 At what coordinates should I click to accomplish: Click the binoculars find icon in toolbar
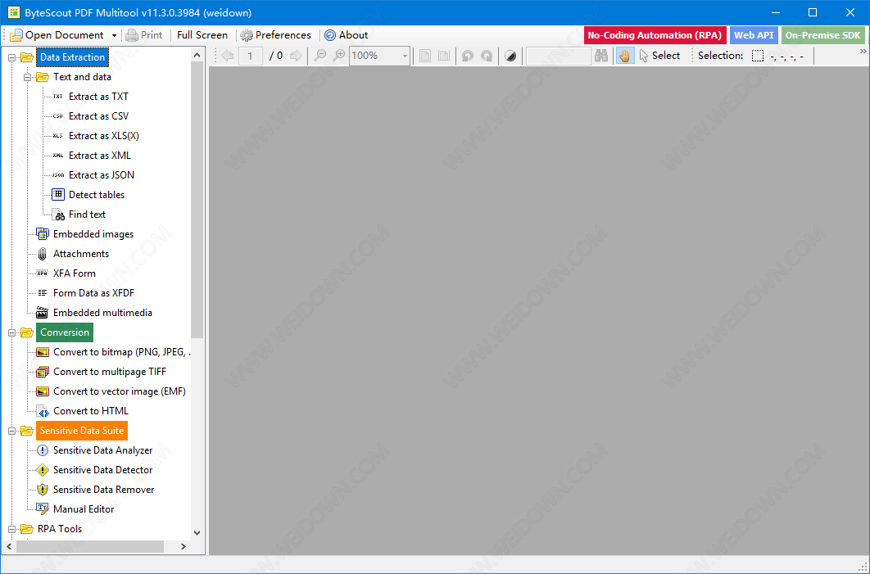click(x=601, y=56)
